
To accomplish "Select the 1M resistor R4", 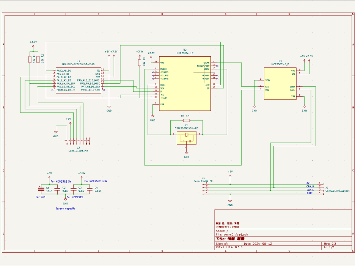I will pyautogui.click(x=186, y=120).
